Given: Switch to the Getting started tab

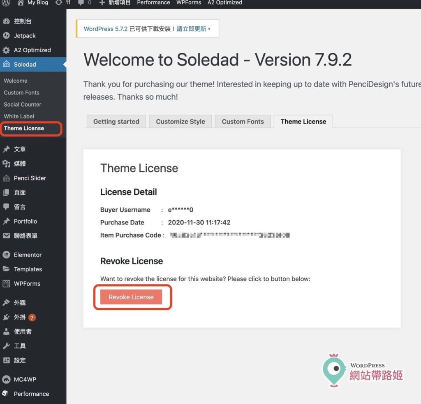Looking at the screenshot, I should [x=116, y=121].
